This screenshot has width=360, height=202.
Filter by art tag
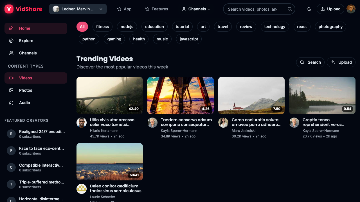pyautogui.click(x=203, y=27)
